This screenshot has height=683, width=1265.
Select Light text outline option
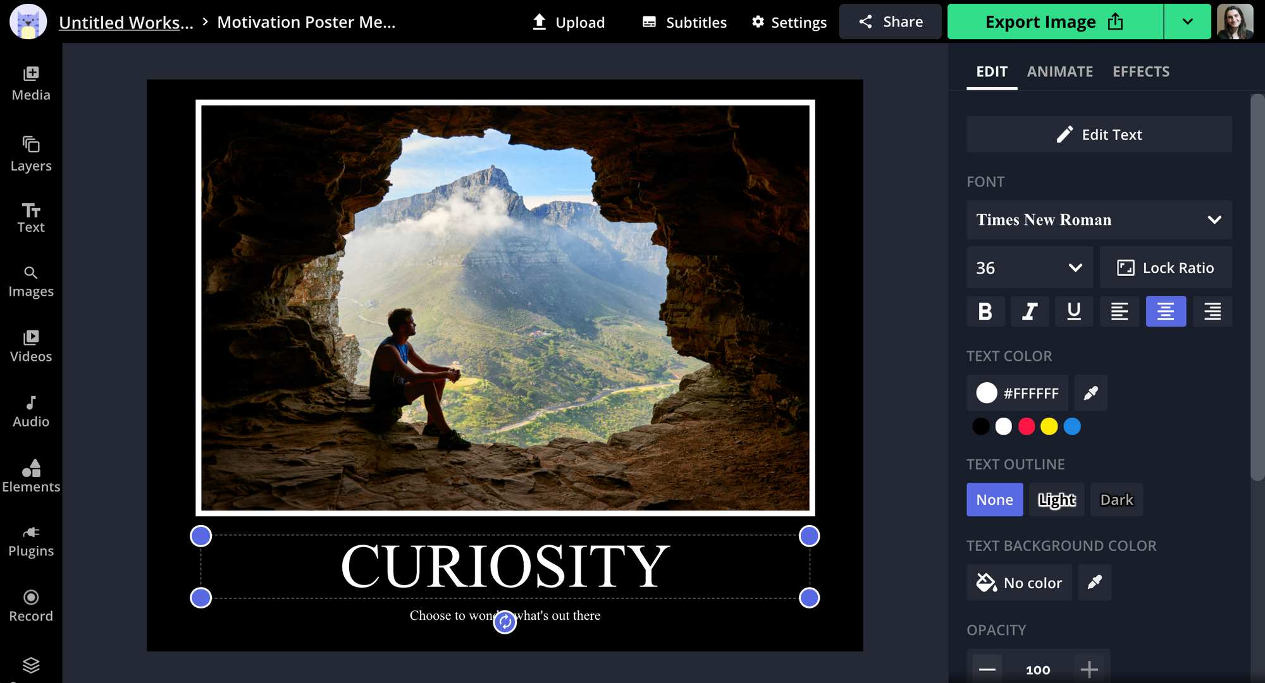pyautogui.click(x=1056, y=500)
